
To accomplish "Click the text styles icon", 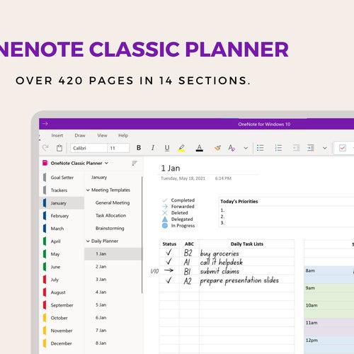I will click(x=232, y=148).
